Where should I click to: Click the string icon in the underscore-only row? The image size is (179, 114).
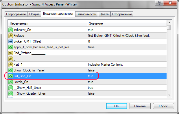coord(11,59)
